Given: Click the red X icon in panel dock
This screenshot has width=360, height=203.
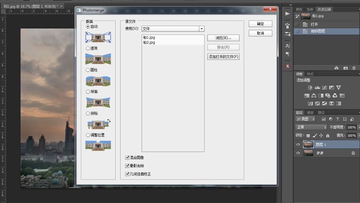Looking at the screenshot, I should tap(288, 66).
